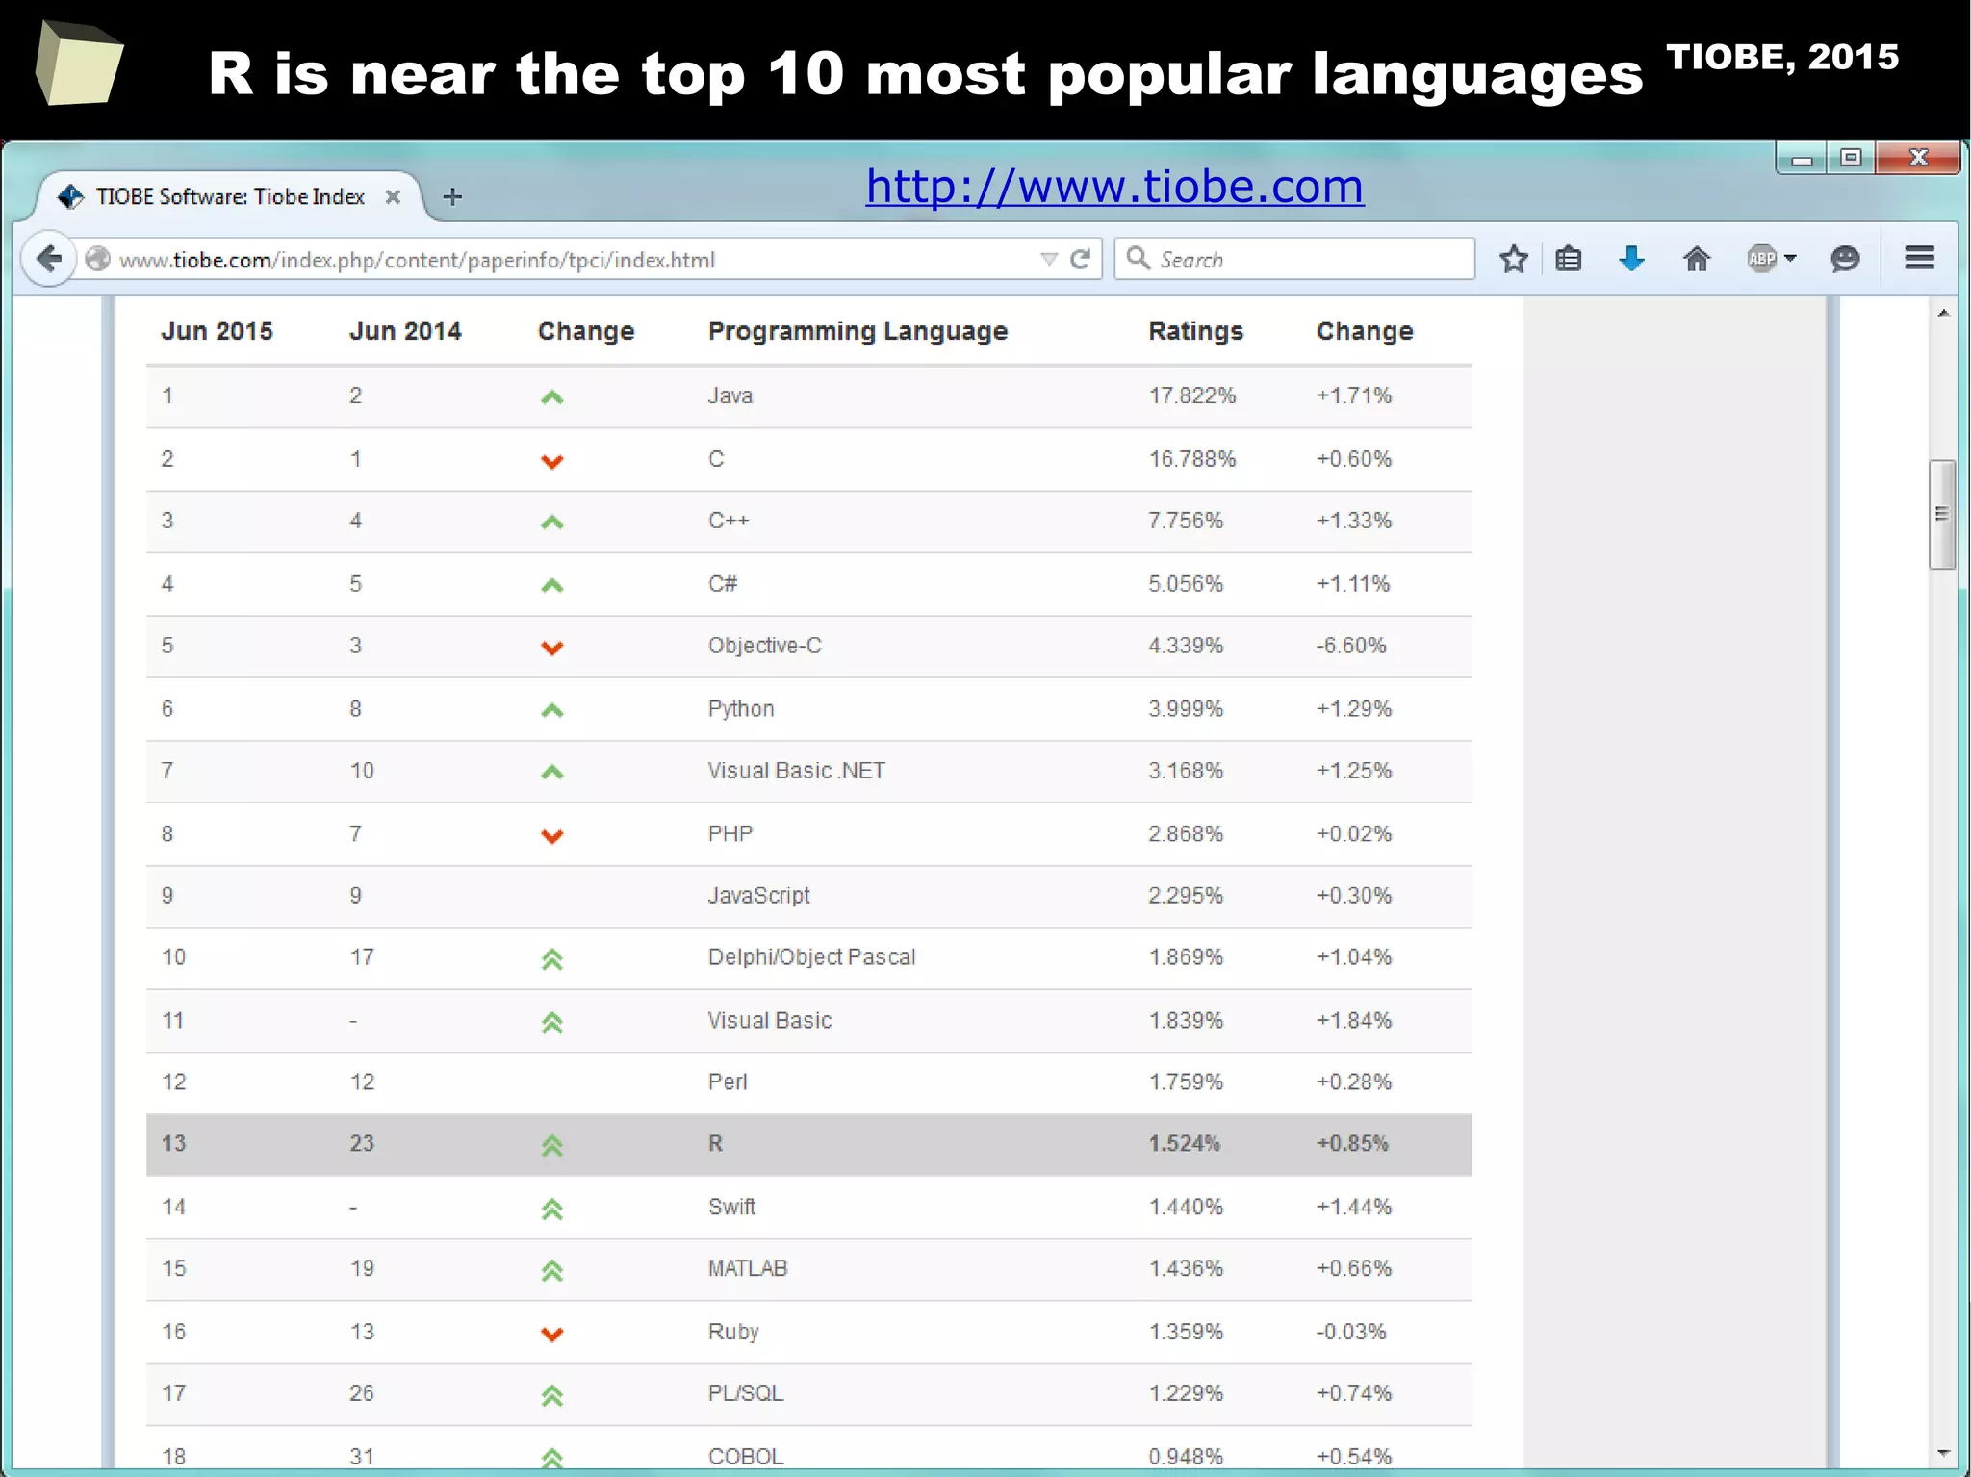Click the red down arrow in PHP row
The width and height of the screenshot is (1971, 1477).
(x=551, y=836)
